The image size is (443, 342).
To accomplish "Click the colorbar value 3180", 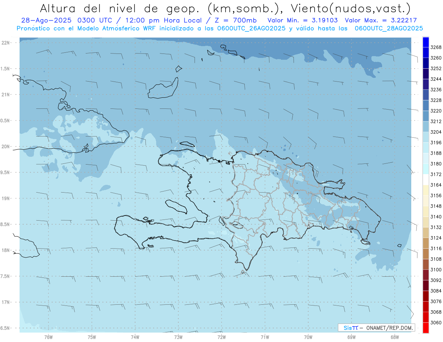I will point(436,164).
